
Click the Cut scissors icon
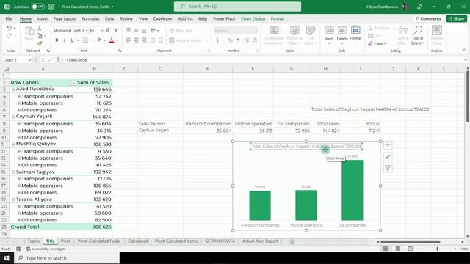click(x=39, y=29)
